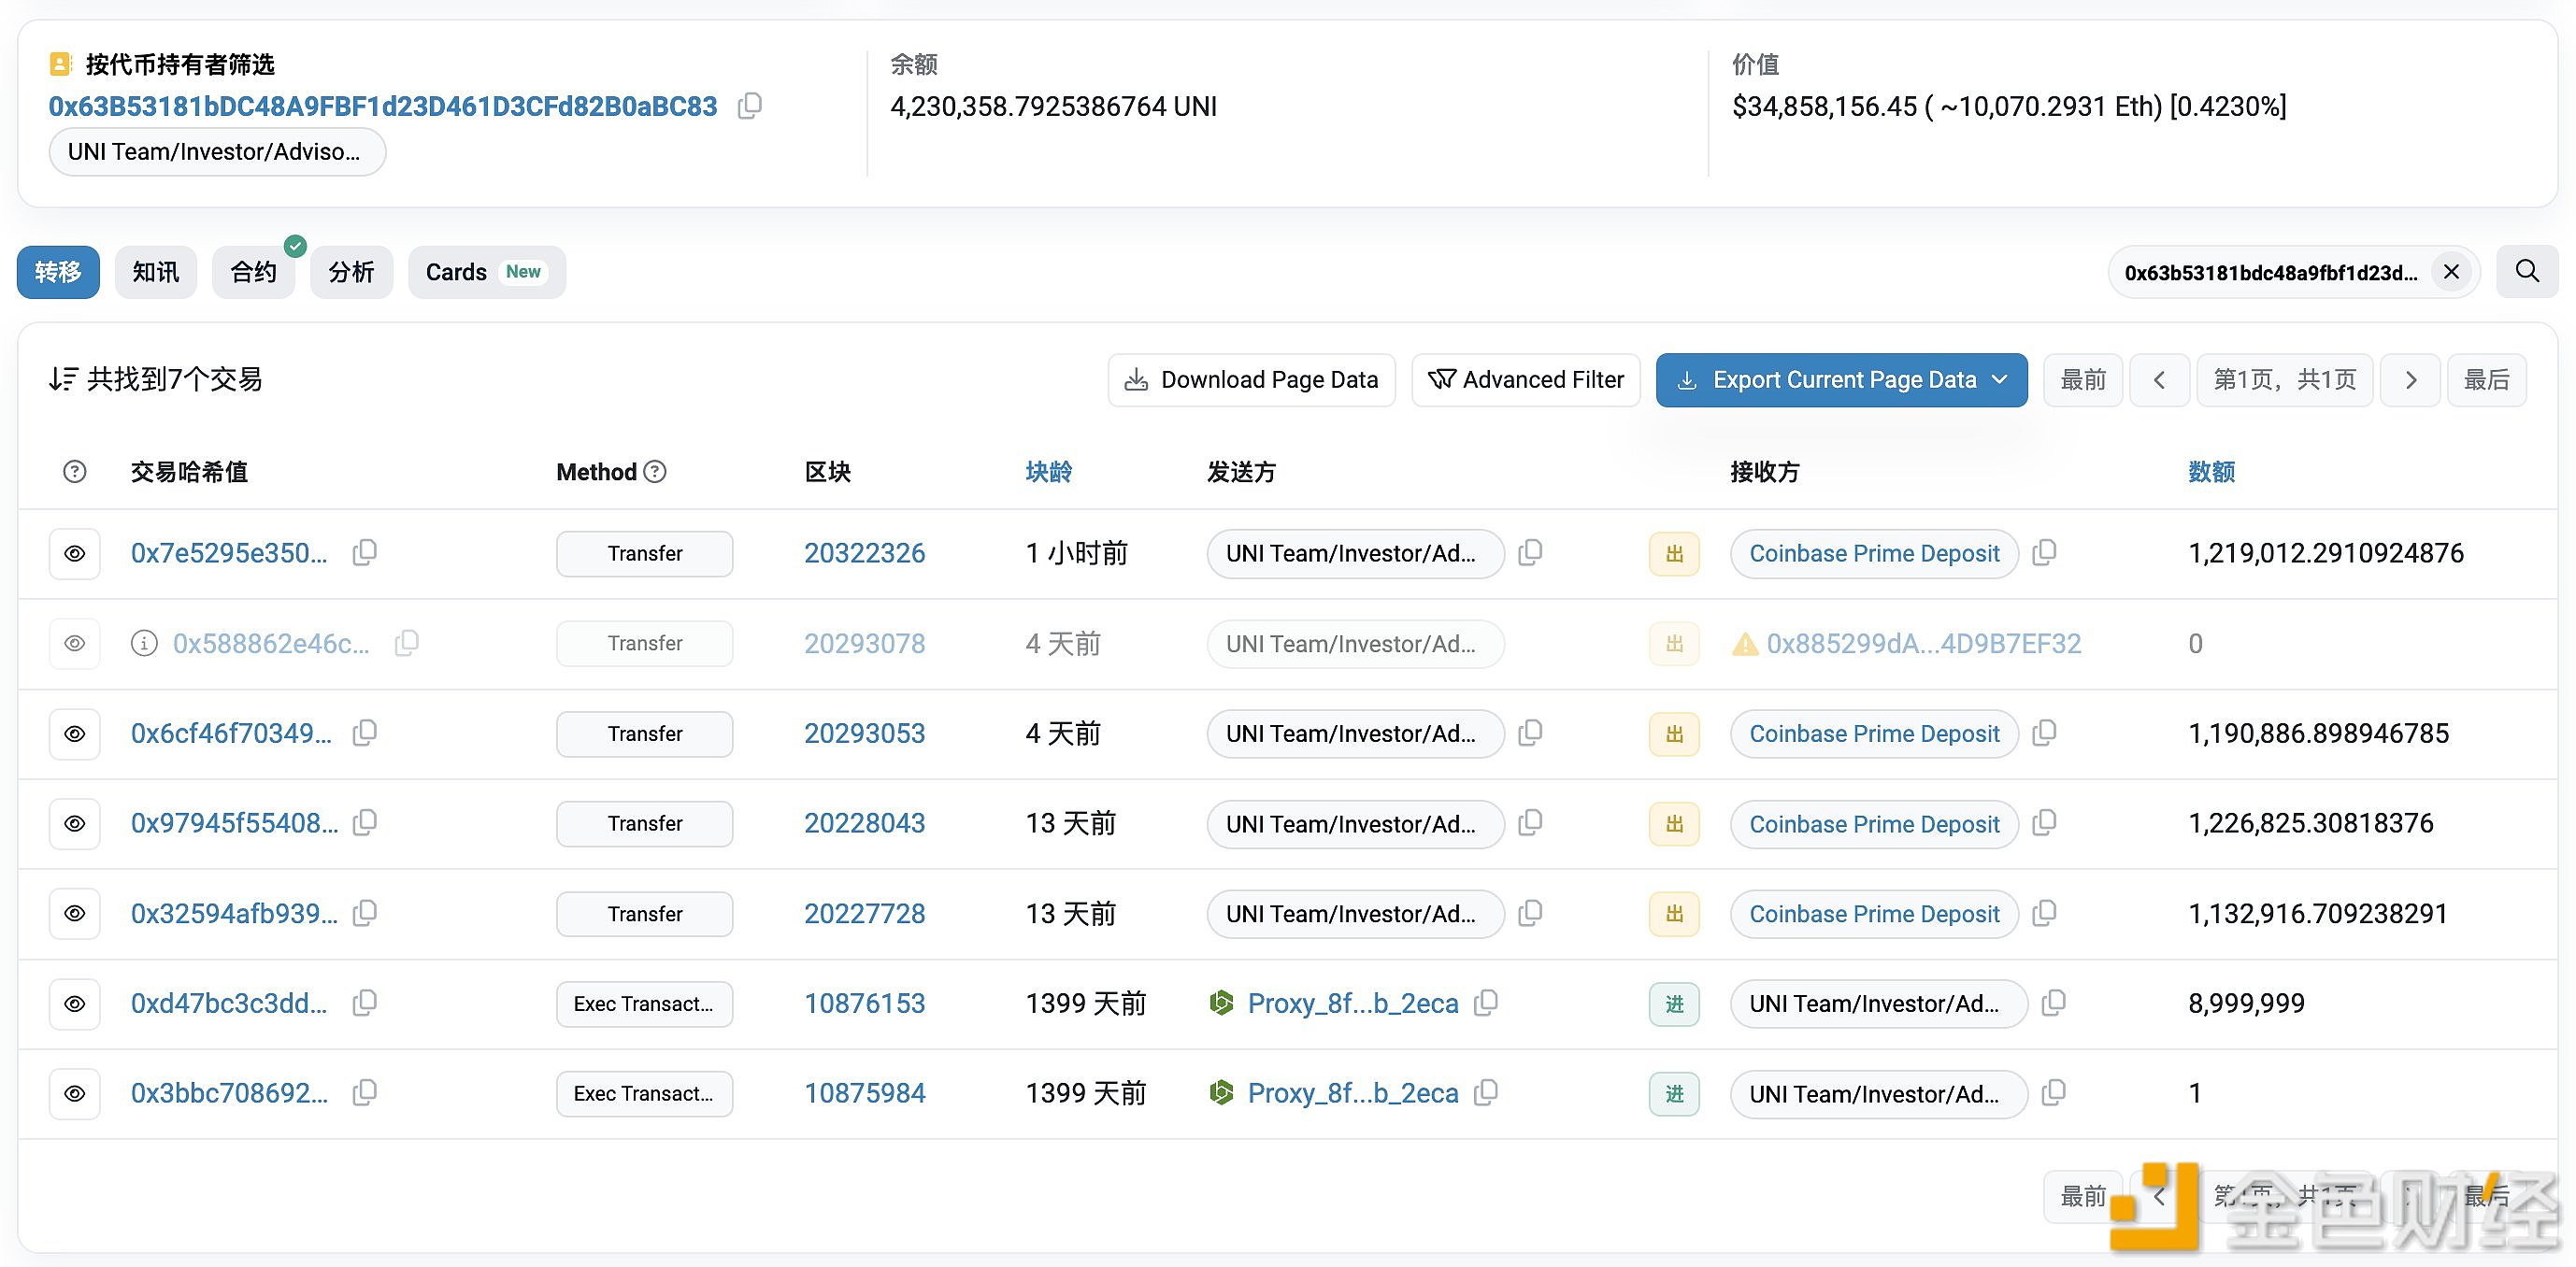Copy Coinbase Prime Deposit address in block 20322326 row
This screenshot has width=2576, height=1267.
pyautogui.click(x=2045, y=552)
